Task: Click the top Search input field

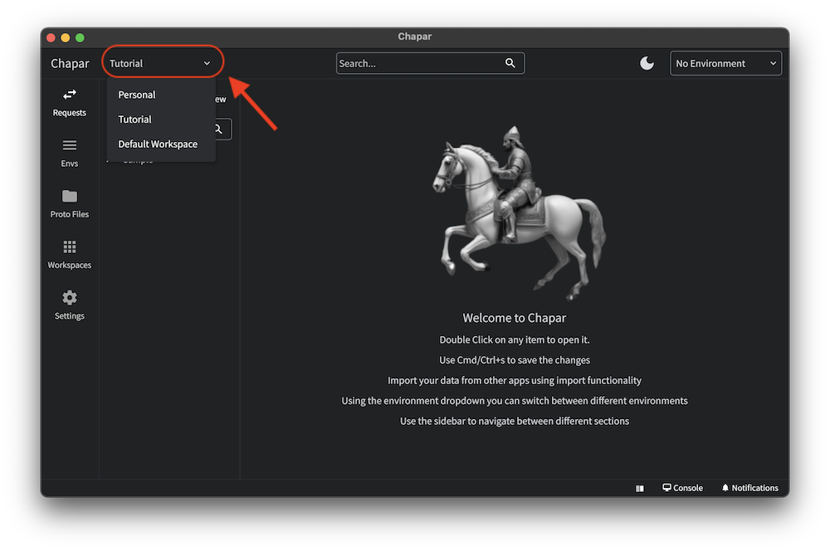Action: 419,63
